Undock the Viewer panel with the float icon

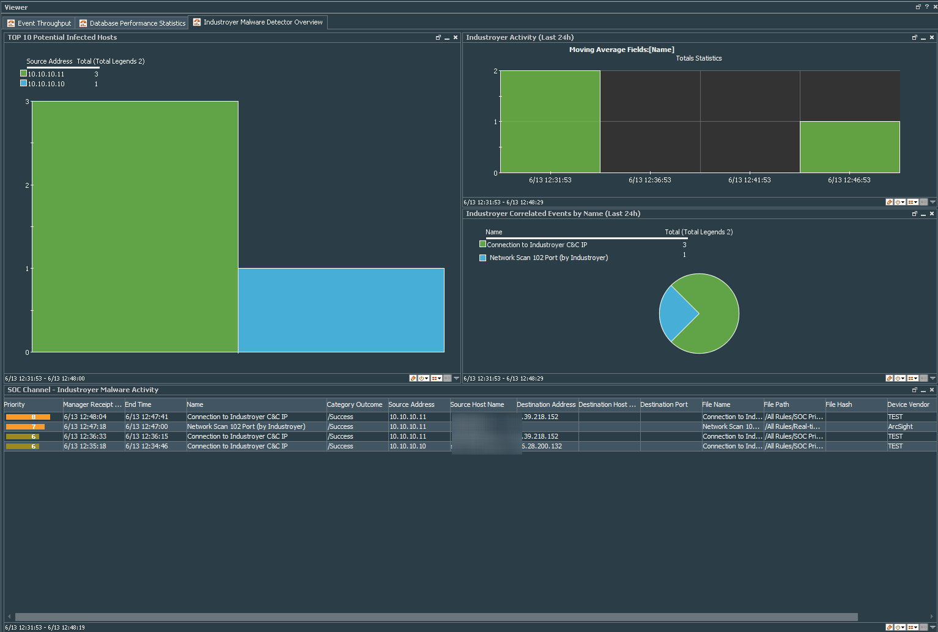coord(918,7)
